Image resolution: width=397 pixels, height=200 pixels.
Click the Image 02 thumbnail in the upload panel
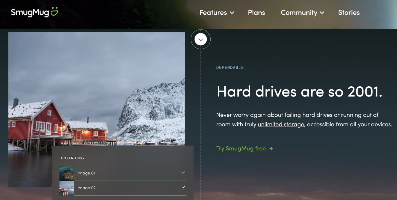(66, 188)
